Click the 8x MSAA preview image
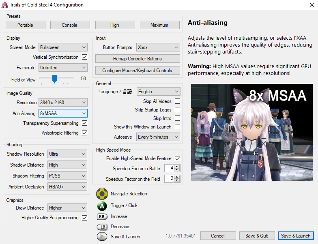This screenshot has height=244, width=318. point(251,132)
